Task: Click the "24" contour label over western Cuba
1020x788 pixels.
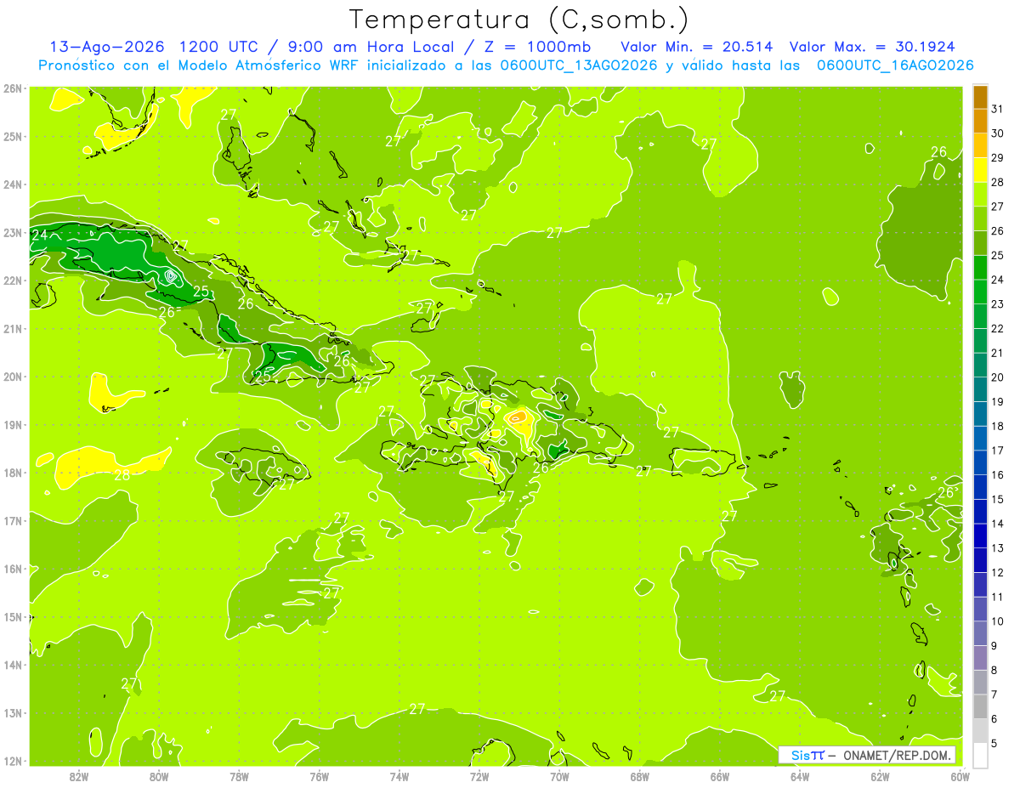Action: (39, 235)
